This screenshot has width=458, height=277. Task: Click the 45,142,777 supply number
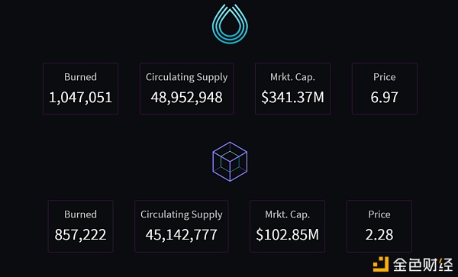[182, 235]
